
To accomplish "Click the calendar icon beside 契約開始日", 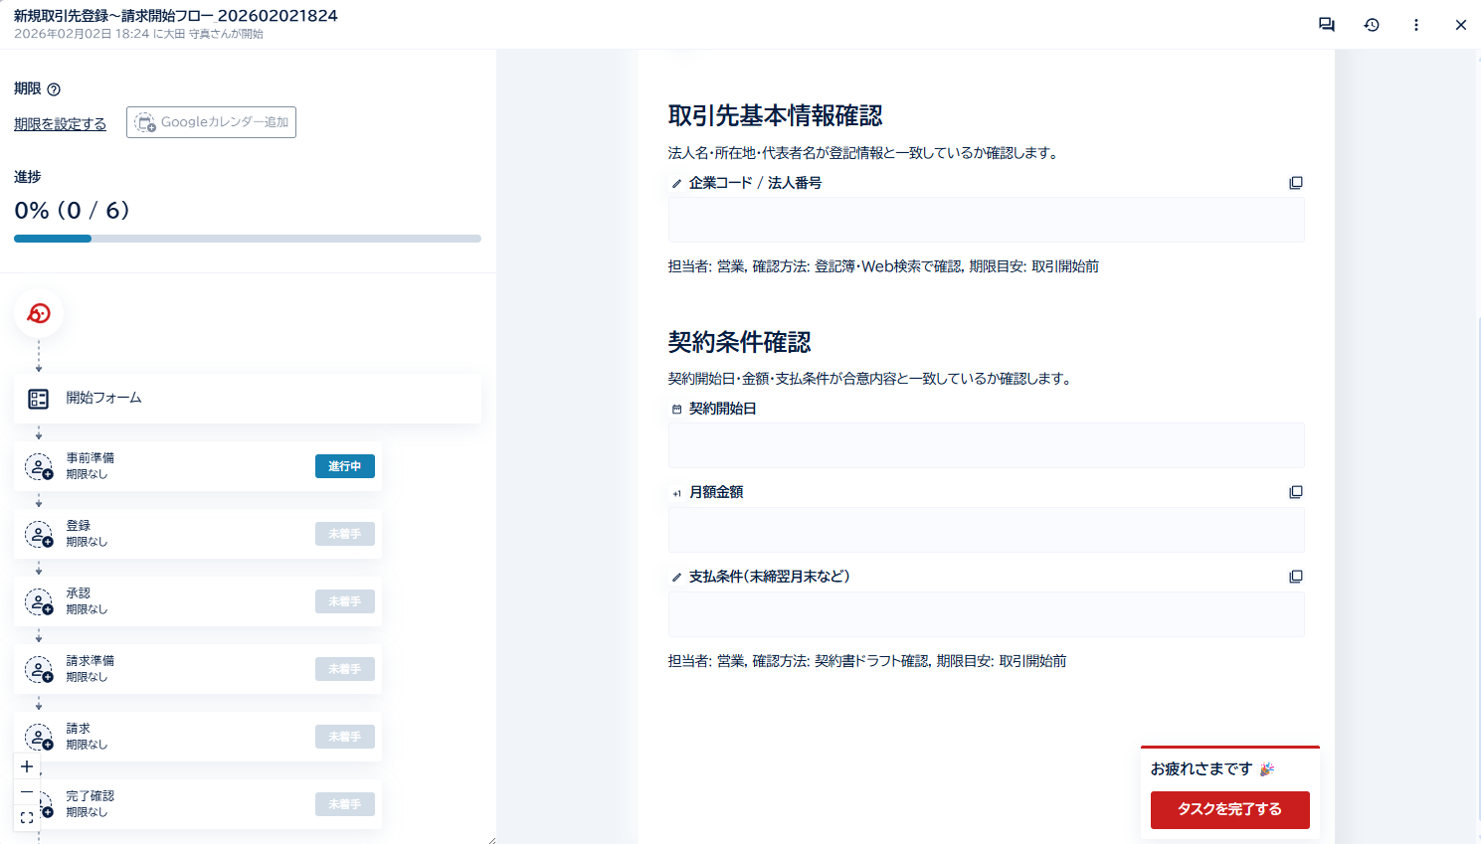I will click(676, 410).
